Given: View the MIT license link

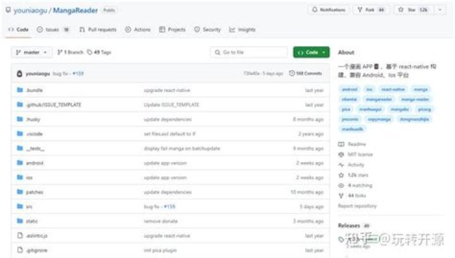Looking at the screenshot, I should click(360, 155).
